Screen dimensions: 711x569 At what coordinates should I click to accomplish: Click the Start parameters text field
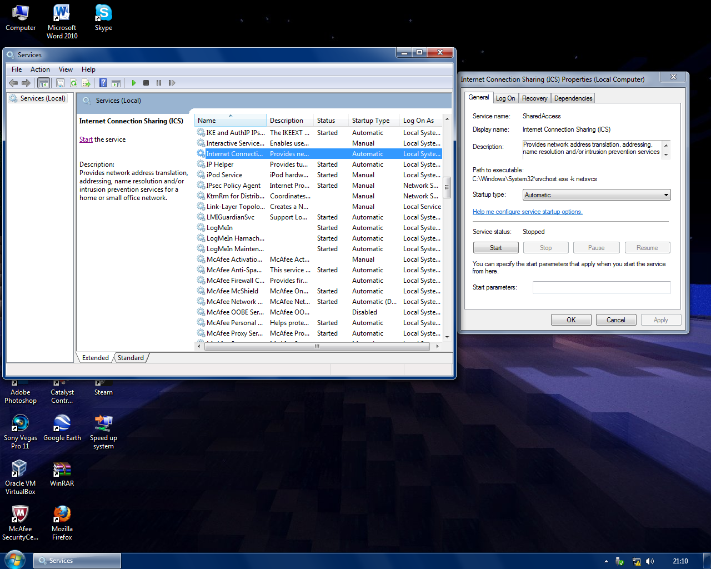click(602, 287)
